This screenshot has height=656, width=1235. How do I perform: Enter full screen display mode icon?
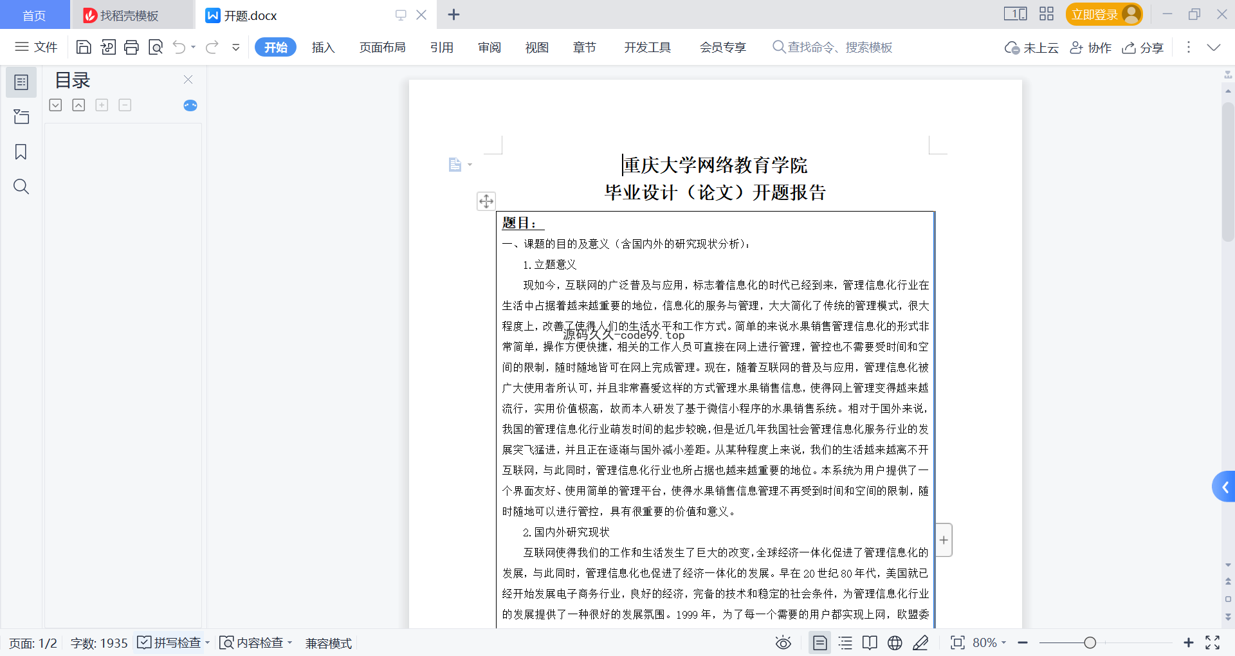[1212, 643]
